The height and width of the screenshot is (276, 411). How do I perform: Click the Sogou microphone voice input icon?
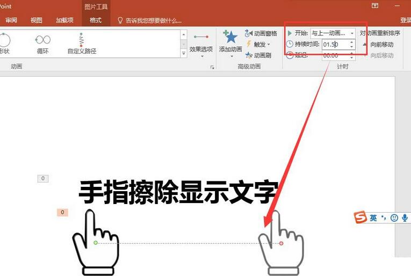(x=405, y=218)
